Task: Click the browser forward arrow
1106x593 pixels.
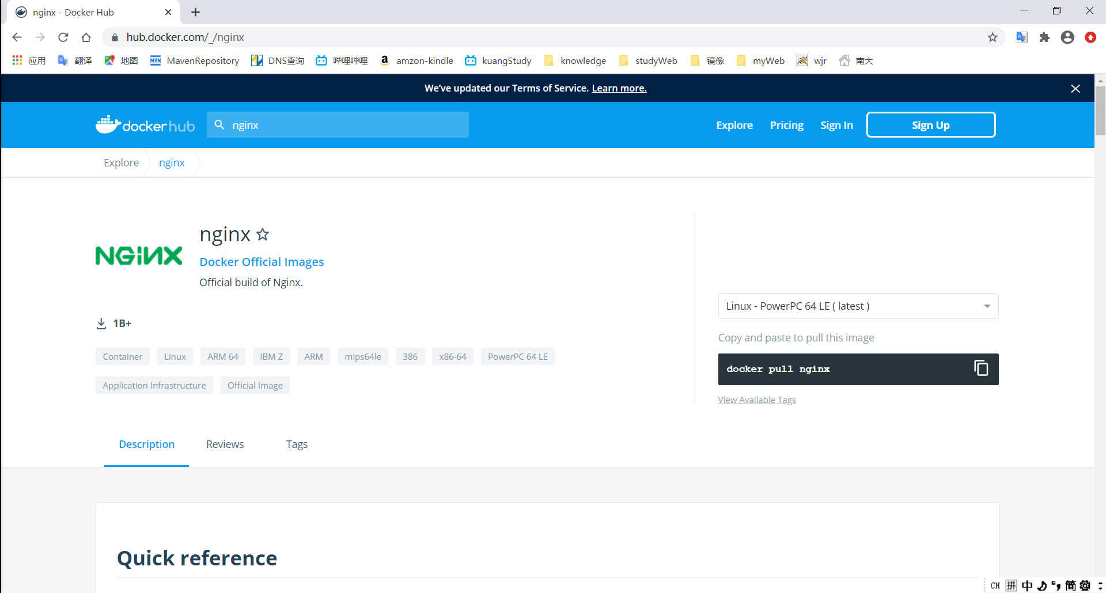Action: point(40,37)
